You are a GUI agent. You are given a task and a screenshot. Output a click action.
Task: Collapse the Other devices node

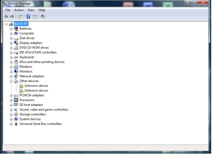click(11, 81)
